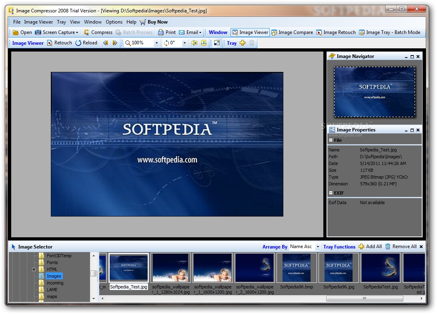Select the Softpedia96.jpg thumbnail
Screen dimensions: 437x314
pyautogui.click(x=339, y=268)
